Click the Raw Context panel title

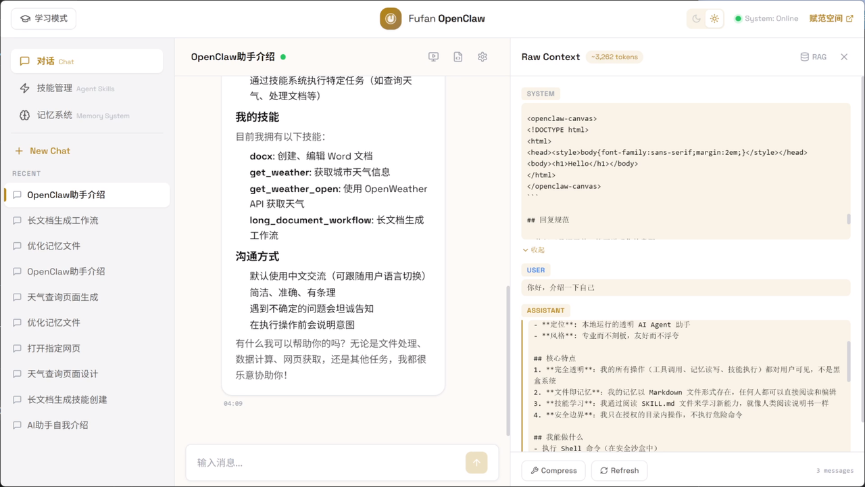(x=551, y=57)
